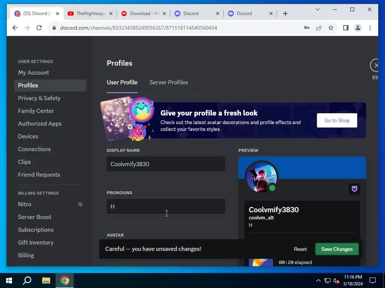Open Billing settings
The height and width of the screenshot is (288, 385).
click(x=50, y=255)
